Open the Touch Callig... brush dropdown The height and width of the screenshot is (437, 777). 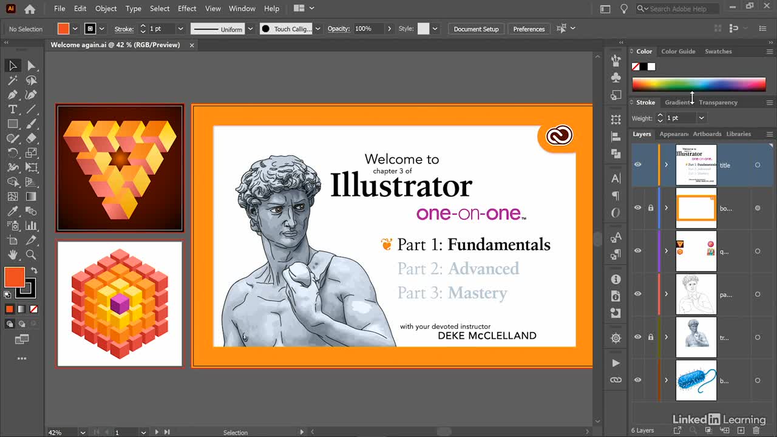318,29
